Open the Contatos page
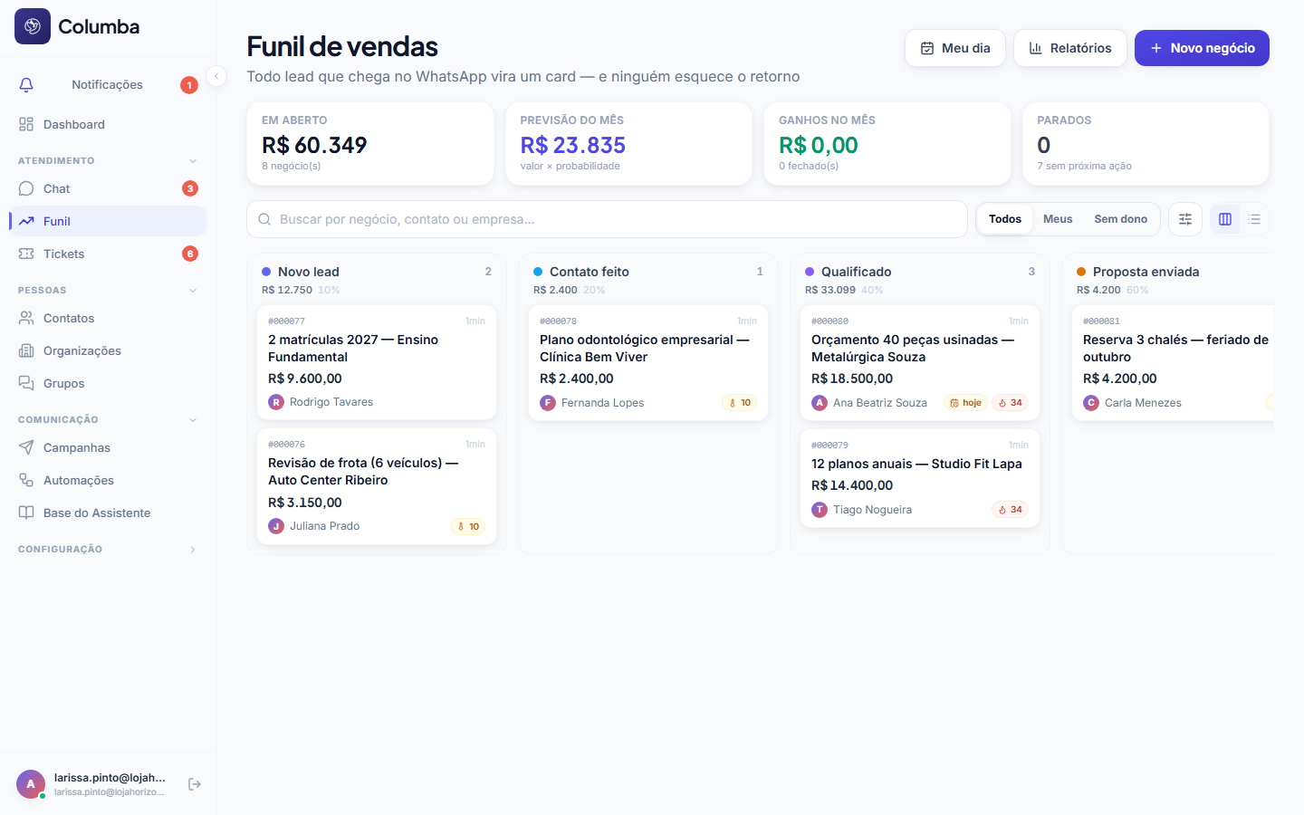 [x=108, y=318]
